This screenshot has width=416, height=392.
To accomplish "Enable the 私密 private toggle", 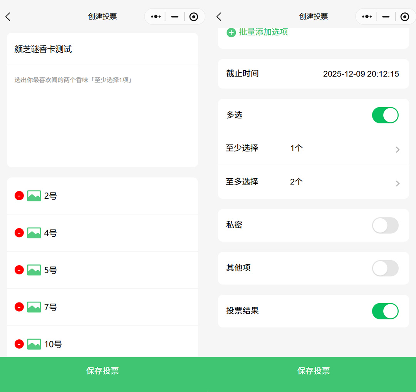I will 385,226.
